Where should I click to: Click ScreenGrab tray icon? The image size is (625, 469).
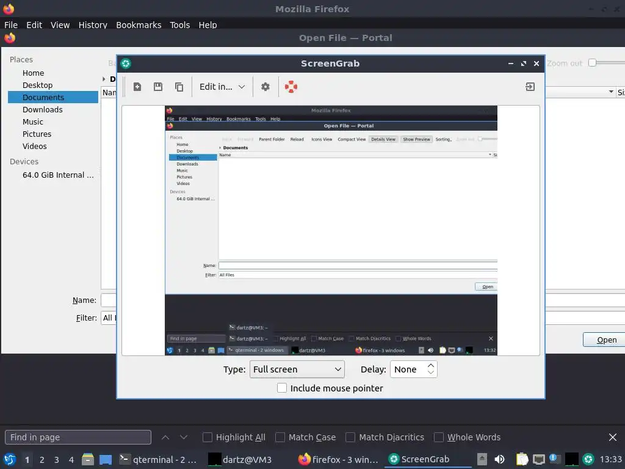588,459
